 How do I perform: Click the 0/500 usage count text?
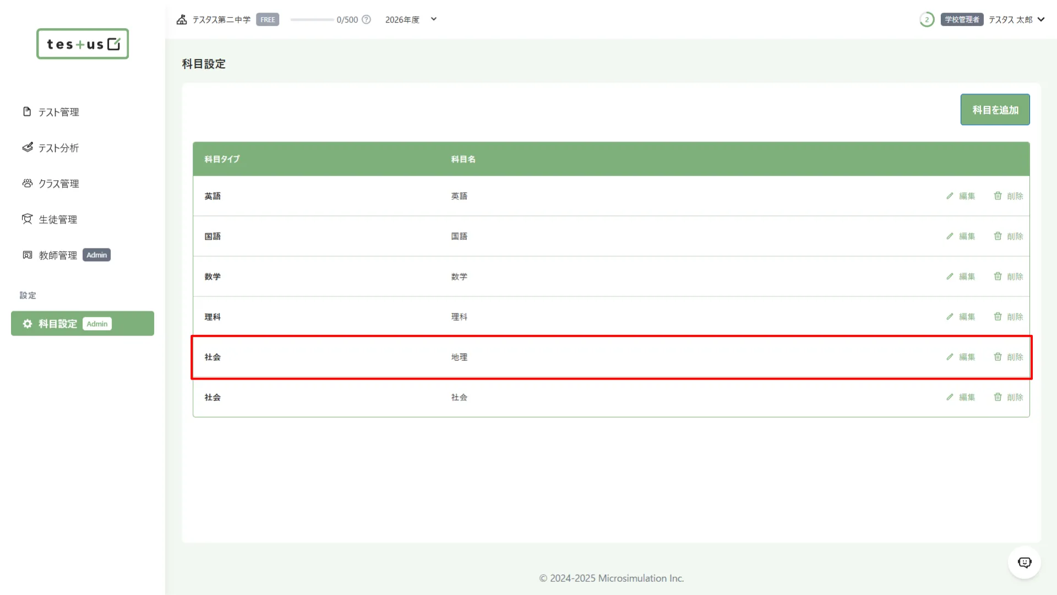point(347,19)
